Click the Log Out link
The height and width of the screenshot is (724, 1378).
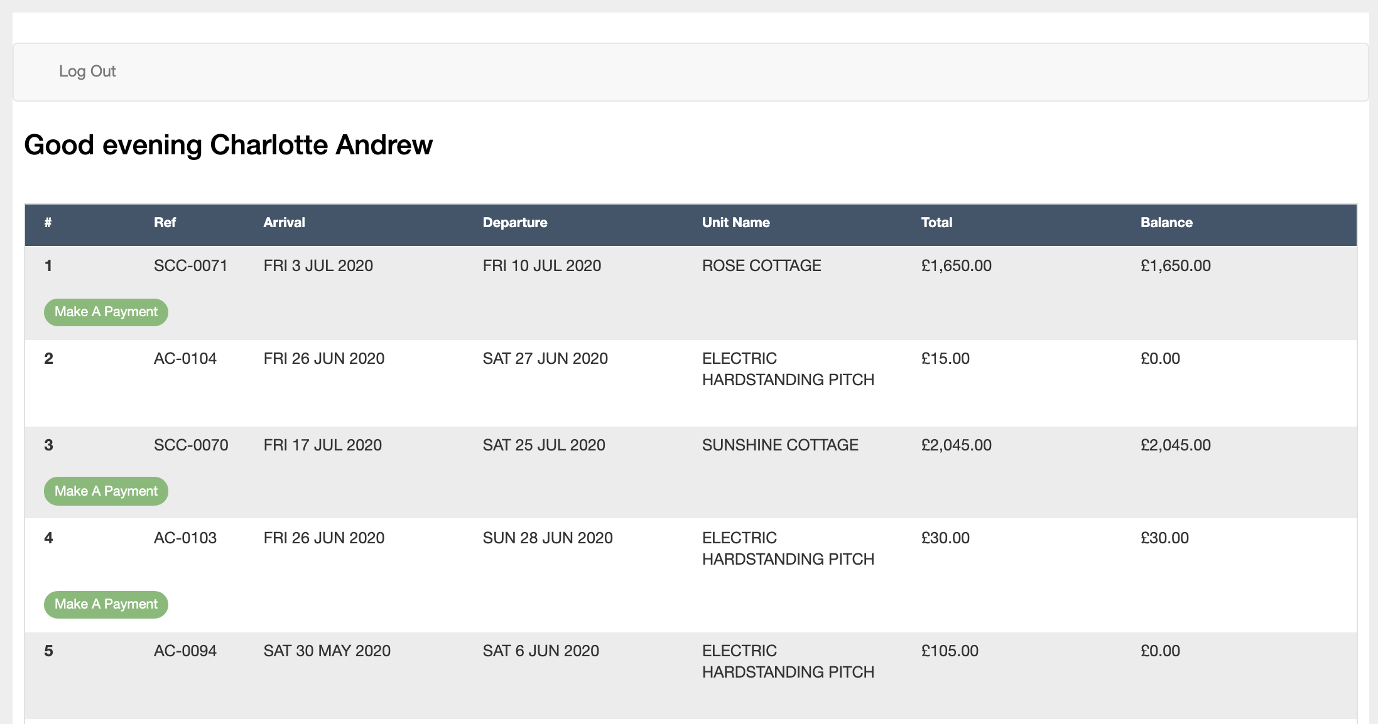point(87,72)
